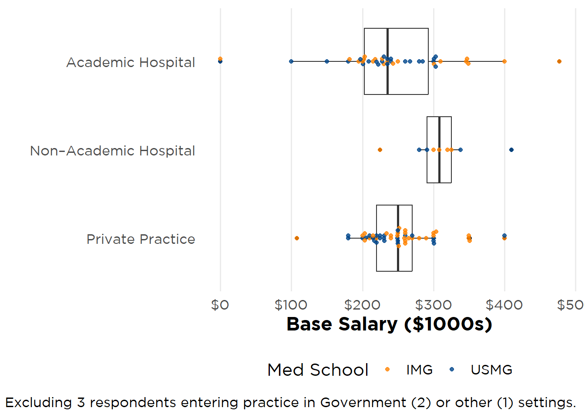Click the $100 tick label
The image size is (585, 418).
tap(291, 305)
